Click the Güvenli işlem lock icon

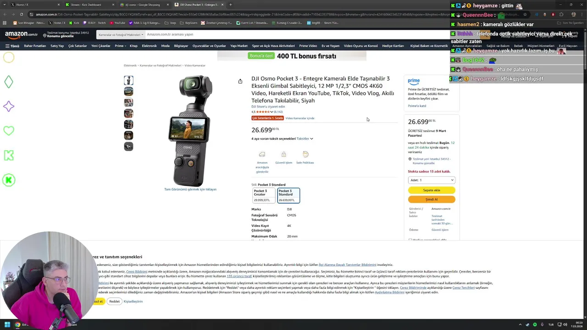[x=283, y=154]
